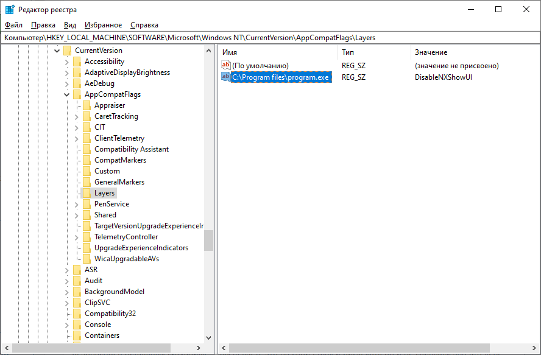Collapse the AppCompatFlags tree node
The width and height of the screenshot is (541, 355).
click(66, 94)
